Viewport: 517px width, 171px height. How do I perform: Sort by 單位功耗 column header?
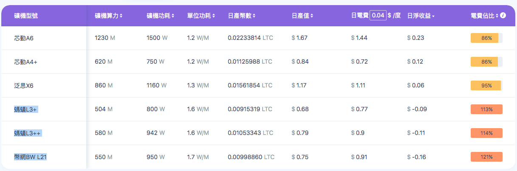[201, 16]
